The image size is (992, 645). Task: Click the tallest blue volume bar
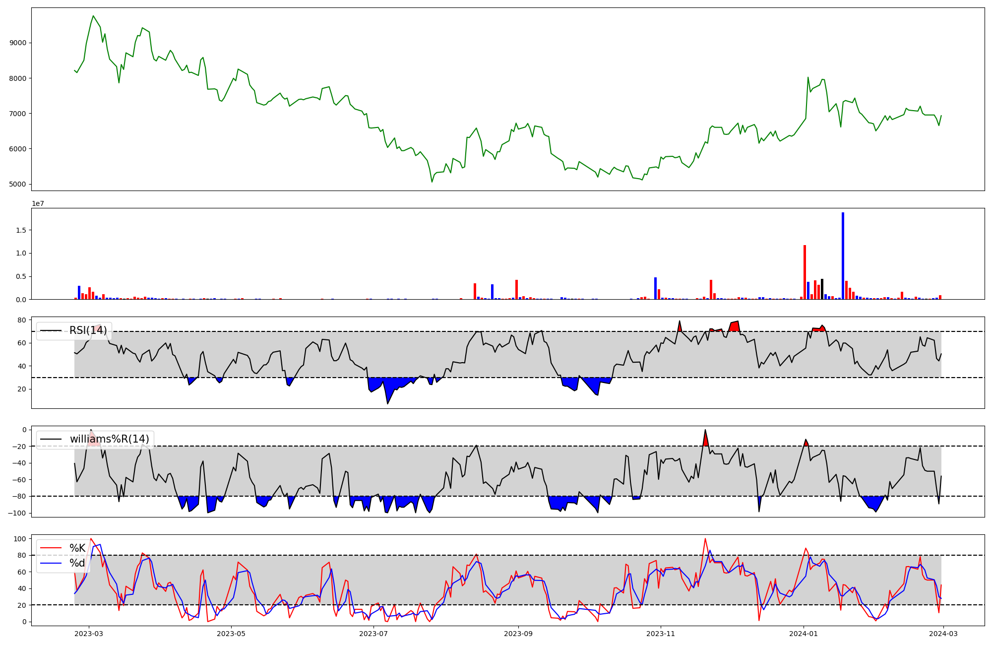843,256
